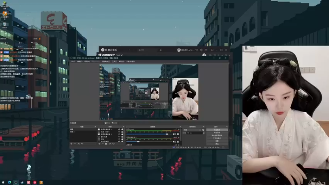The width and height of the screenshot is (329, 185).
Task: Open source properties gear in Sources panel toolbar
Action: (106, 143)
